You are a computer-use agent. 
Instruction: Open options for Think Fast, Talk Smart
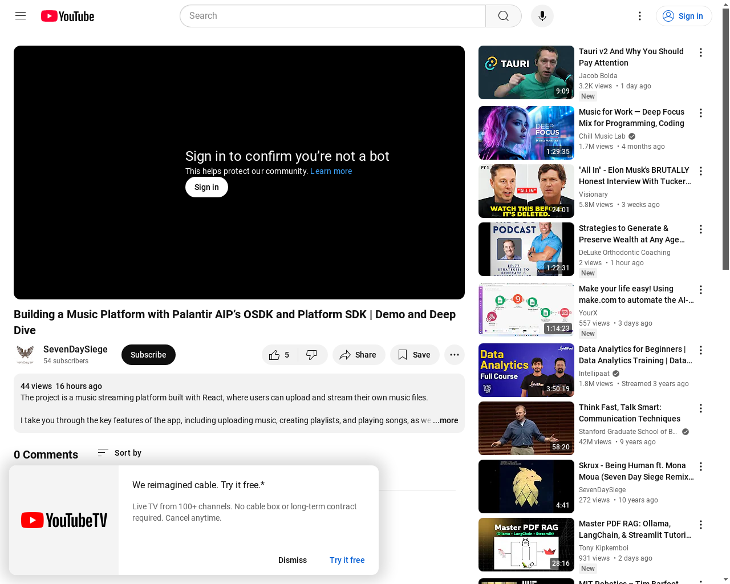(701, 408)
